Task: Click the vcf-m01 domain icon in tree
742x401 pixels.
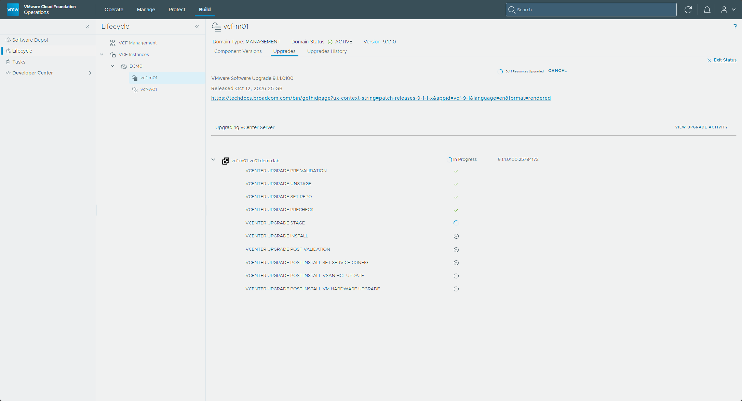Action: point(135,78)
